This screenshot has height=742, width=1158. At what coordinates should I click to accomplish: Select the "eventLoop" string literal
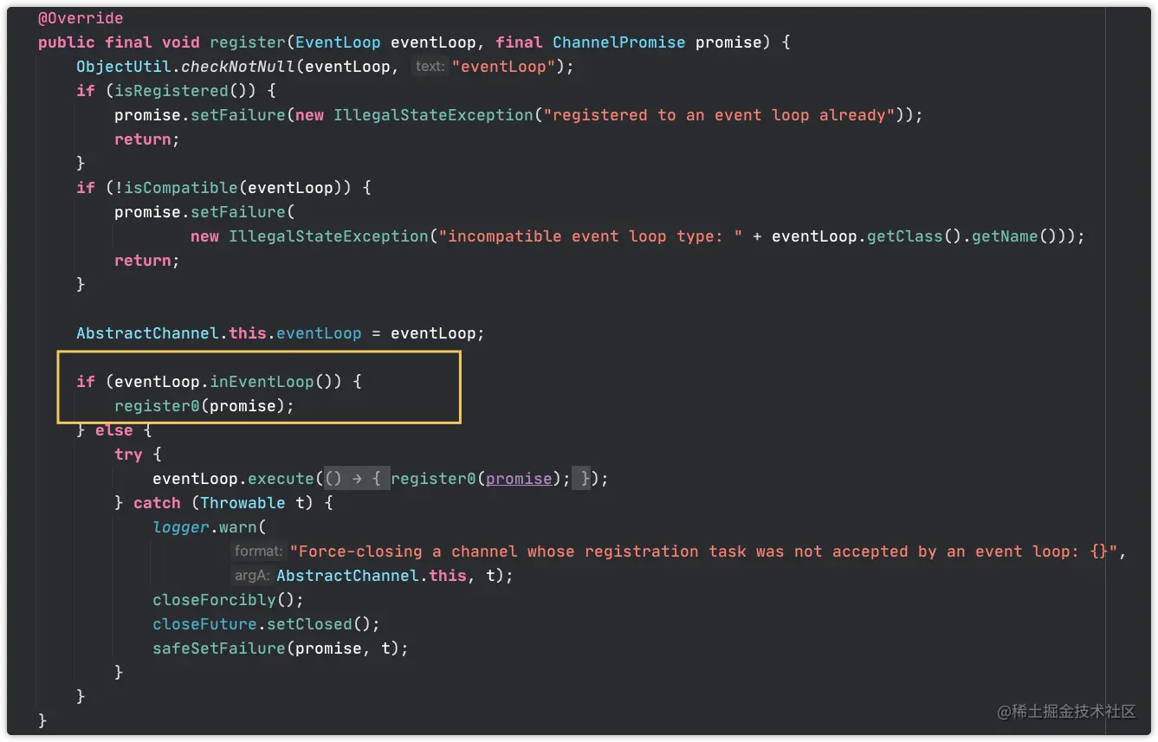[x=504, y=67]
